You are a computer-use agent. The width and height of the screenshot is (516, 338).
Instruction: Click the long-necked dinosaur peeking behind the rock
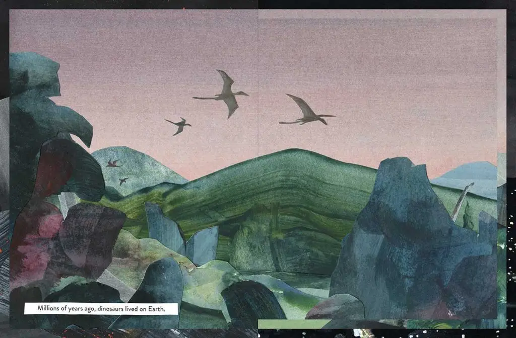(x=463, y=201)
